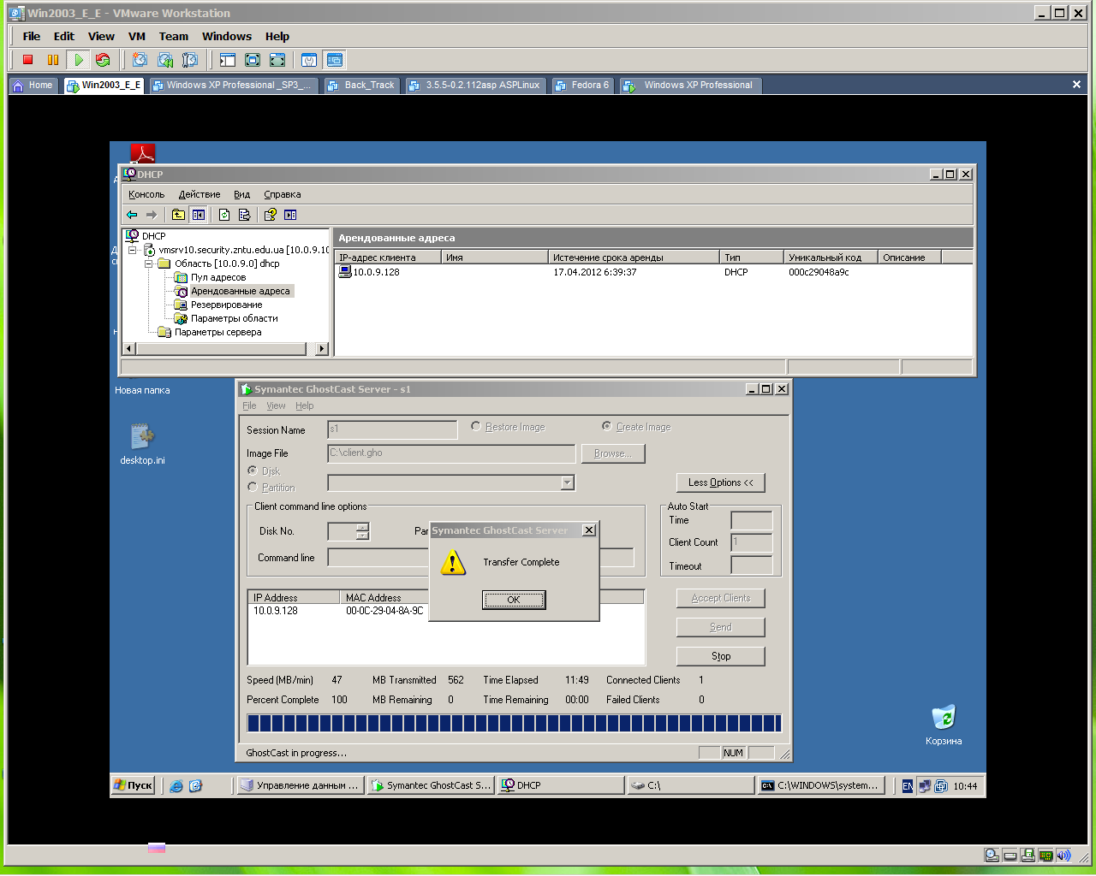Viewport: 1096px width, 876px height.
Task: Go up one level in DHCP toolbar
Action: (x=178, y=215)
